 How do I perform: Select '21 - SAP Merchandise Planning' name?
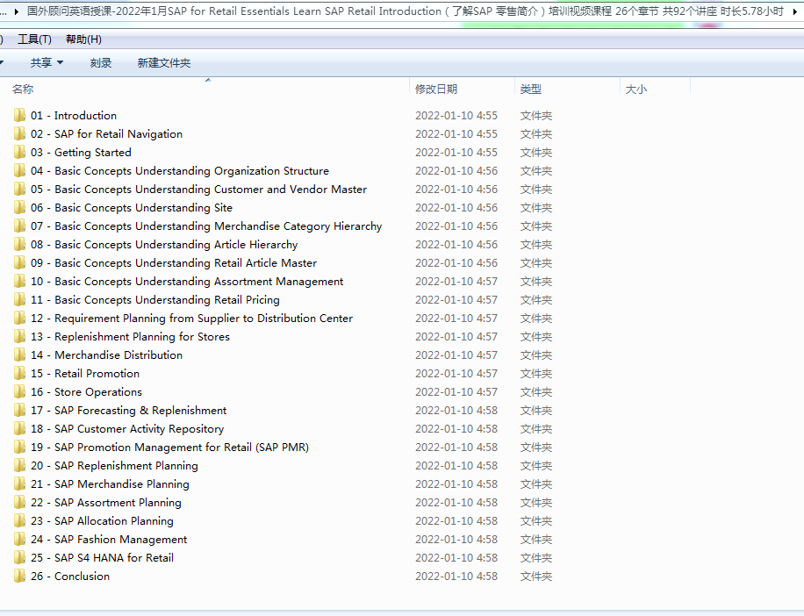pos(110,484)
